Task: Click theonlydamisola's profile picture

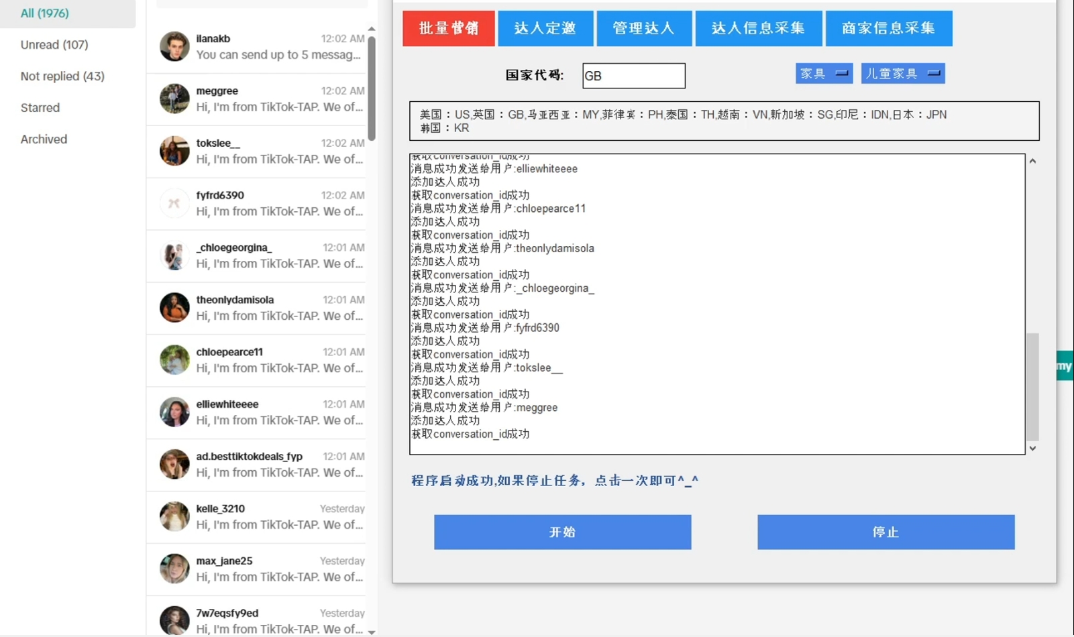Action: [174, 308]
